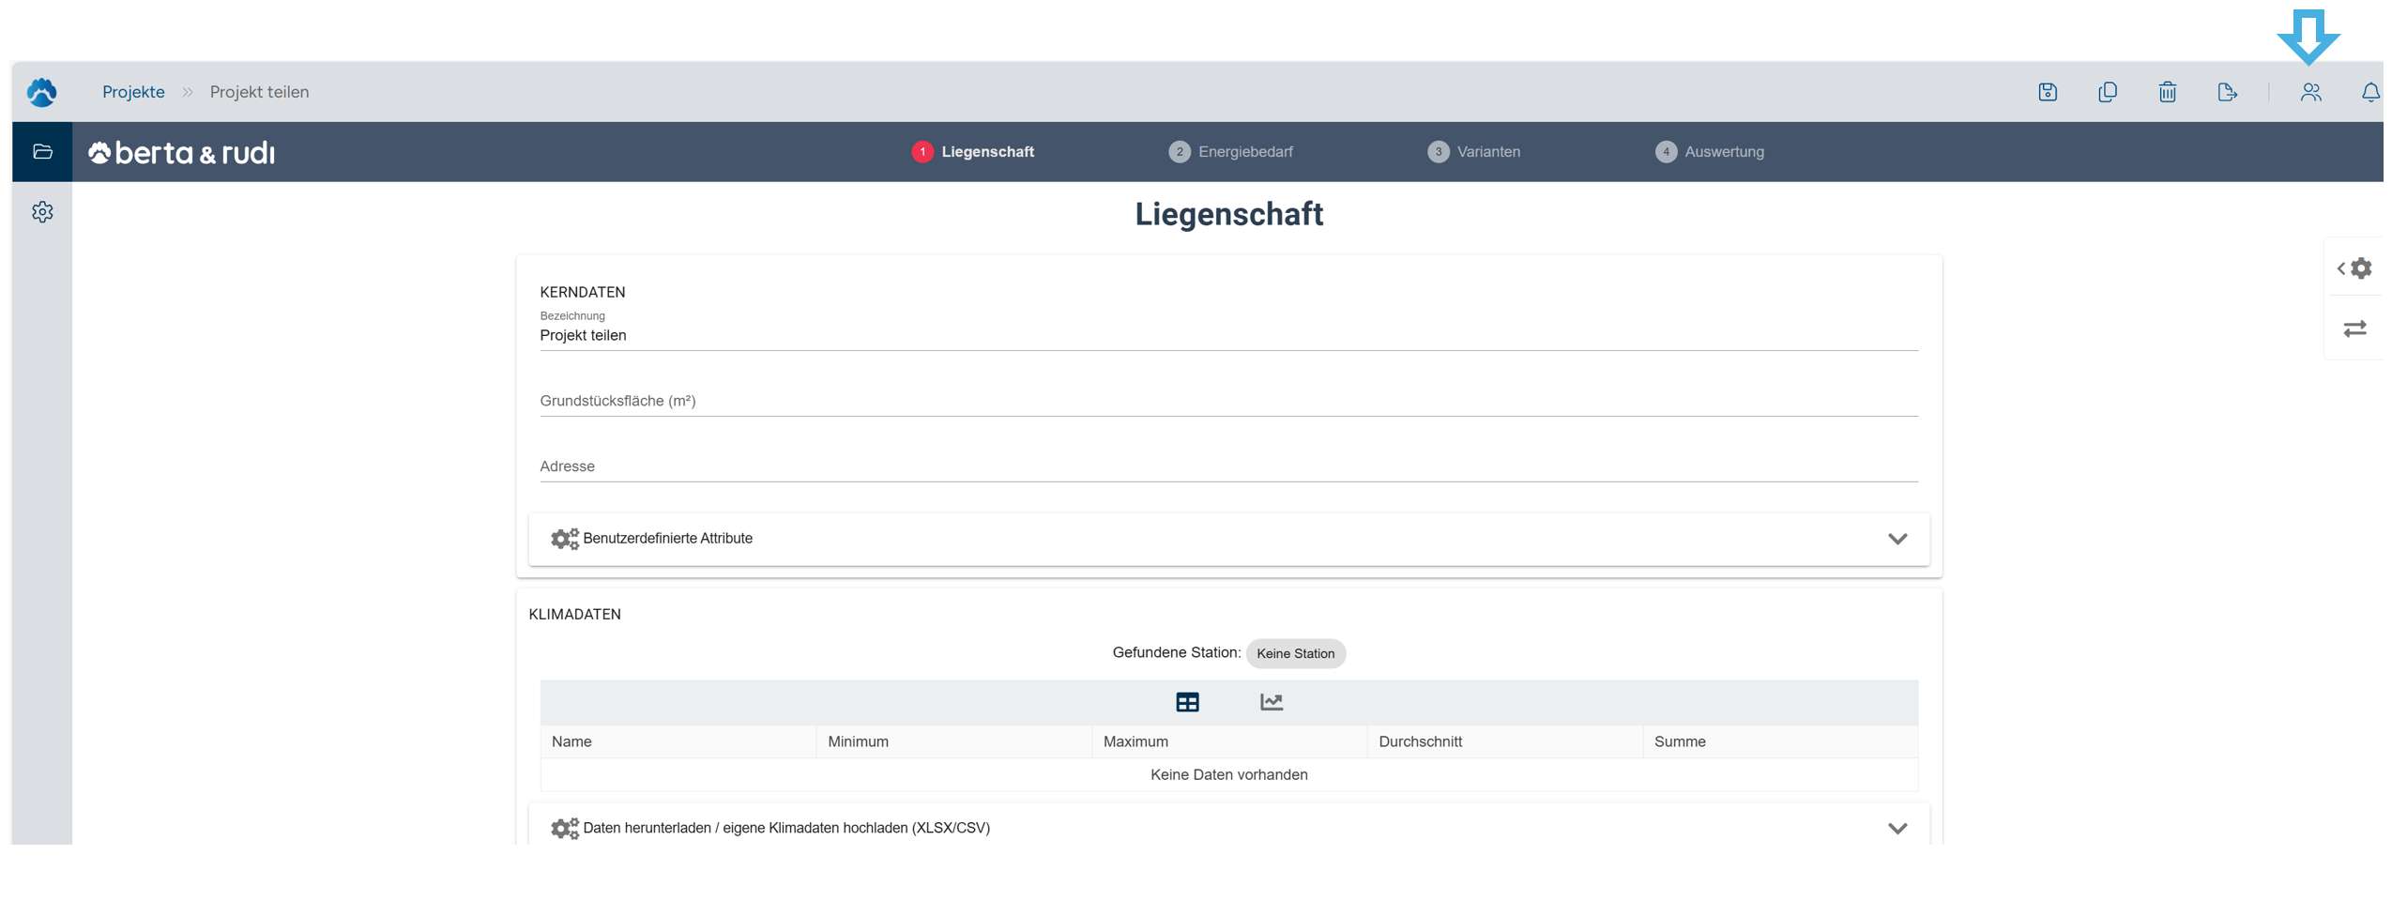Open the share users icon
The image size is (2407, 901).
pyautogui.click(x=2310, y=92)
